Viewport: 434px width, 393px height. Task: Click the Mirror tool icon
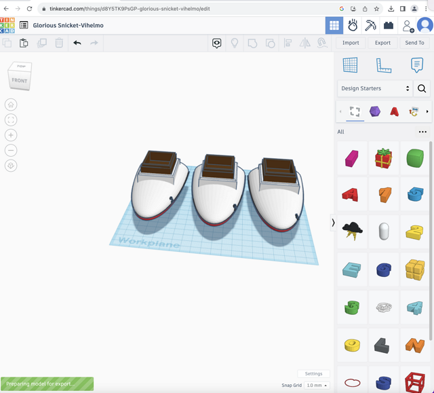pyautogui.click(x=304, y=43)
